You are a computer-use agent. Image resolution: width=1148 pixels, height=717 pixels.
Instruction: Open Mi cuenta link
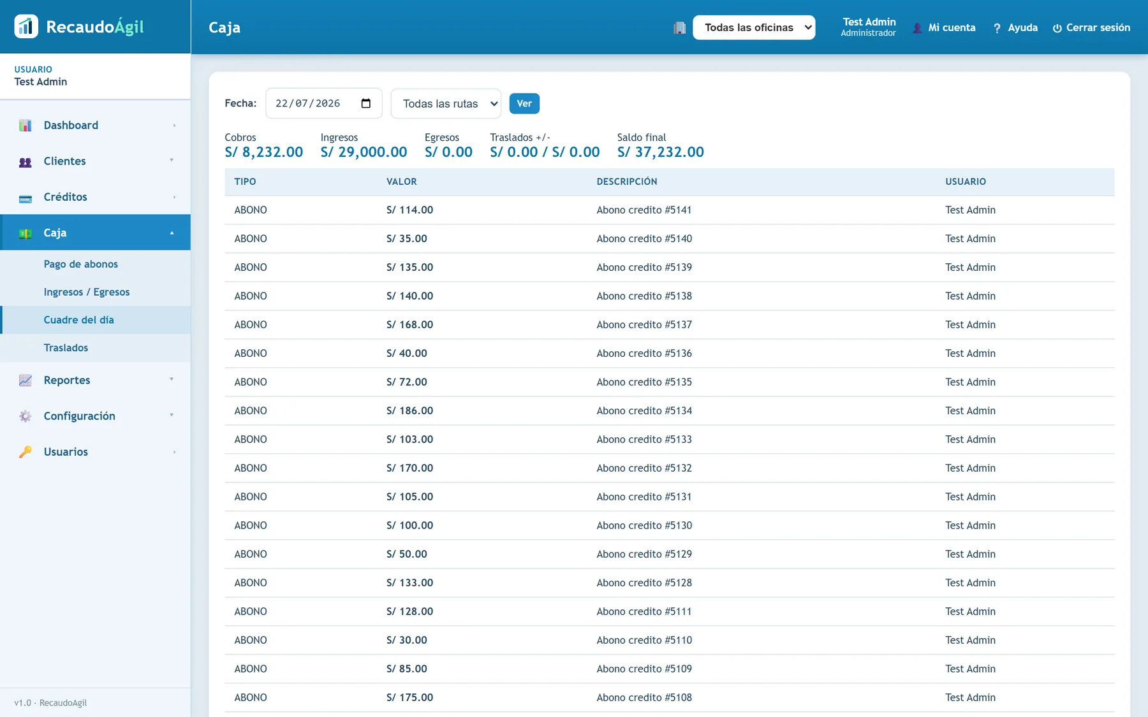pyautogui.click(x=944, y=27)
